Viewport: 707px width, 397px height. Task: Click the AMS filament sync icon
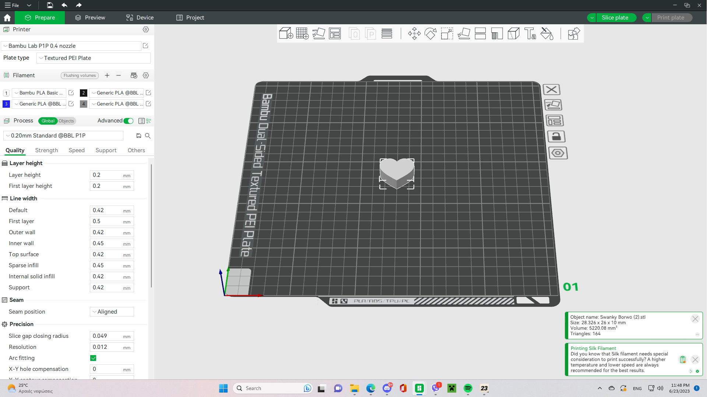click(134, 75)
